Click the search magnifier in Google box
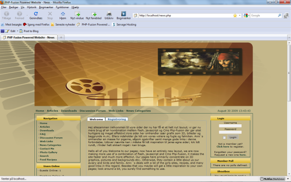 coord(279,16)
